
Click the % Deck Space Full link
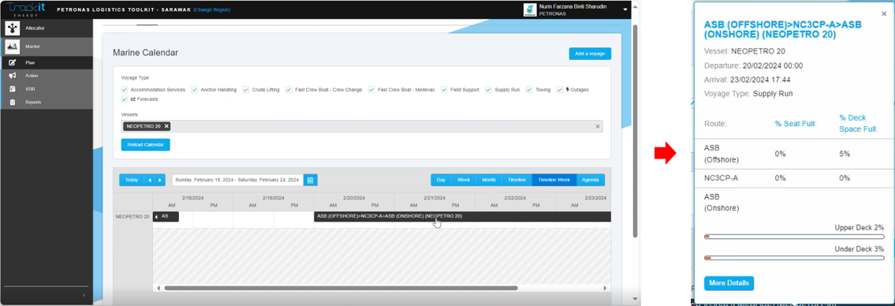(859, 123)
